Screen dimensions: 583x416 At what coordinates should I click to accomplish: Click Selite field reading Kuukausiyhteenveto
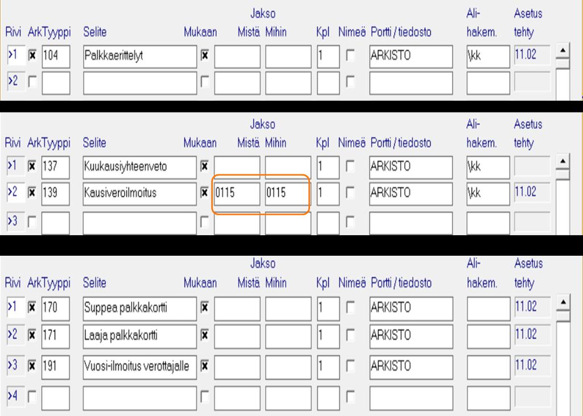139,167
